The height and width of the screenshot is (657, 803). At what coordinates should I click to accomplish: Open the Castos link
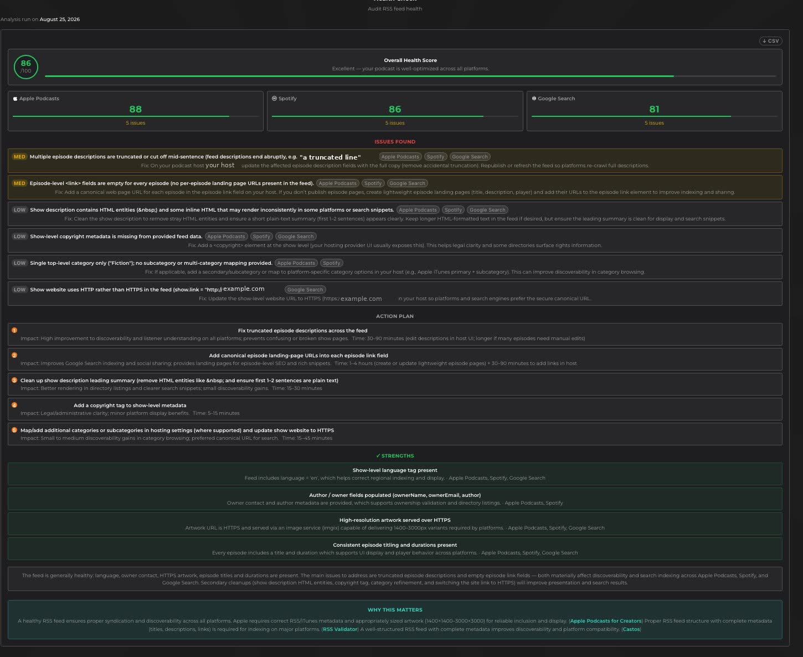click(x=631, y=629)
